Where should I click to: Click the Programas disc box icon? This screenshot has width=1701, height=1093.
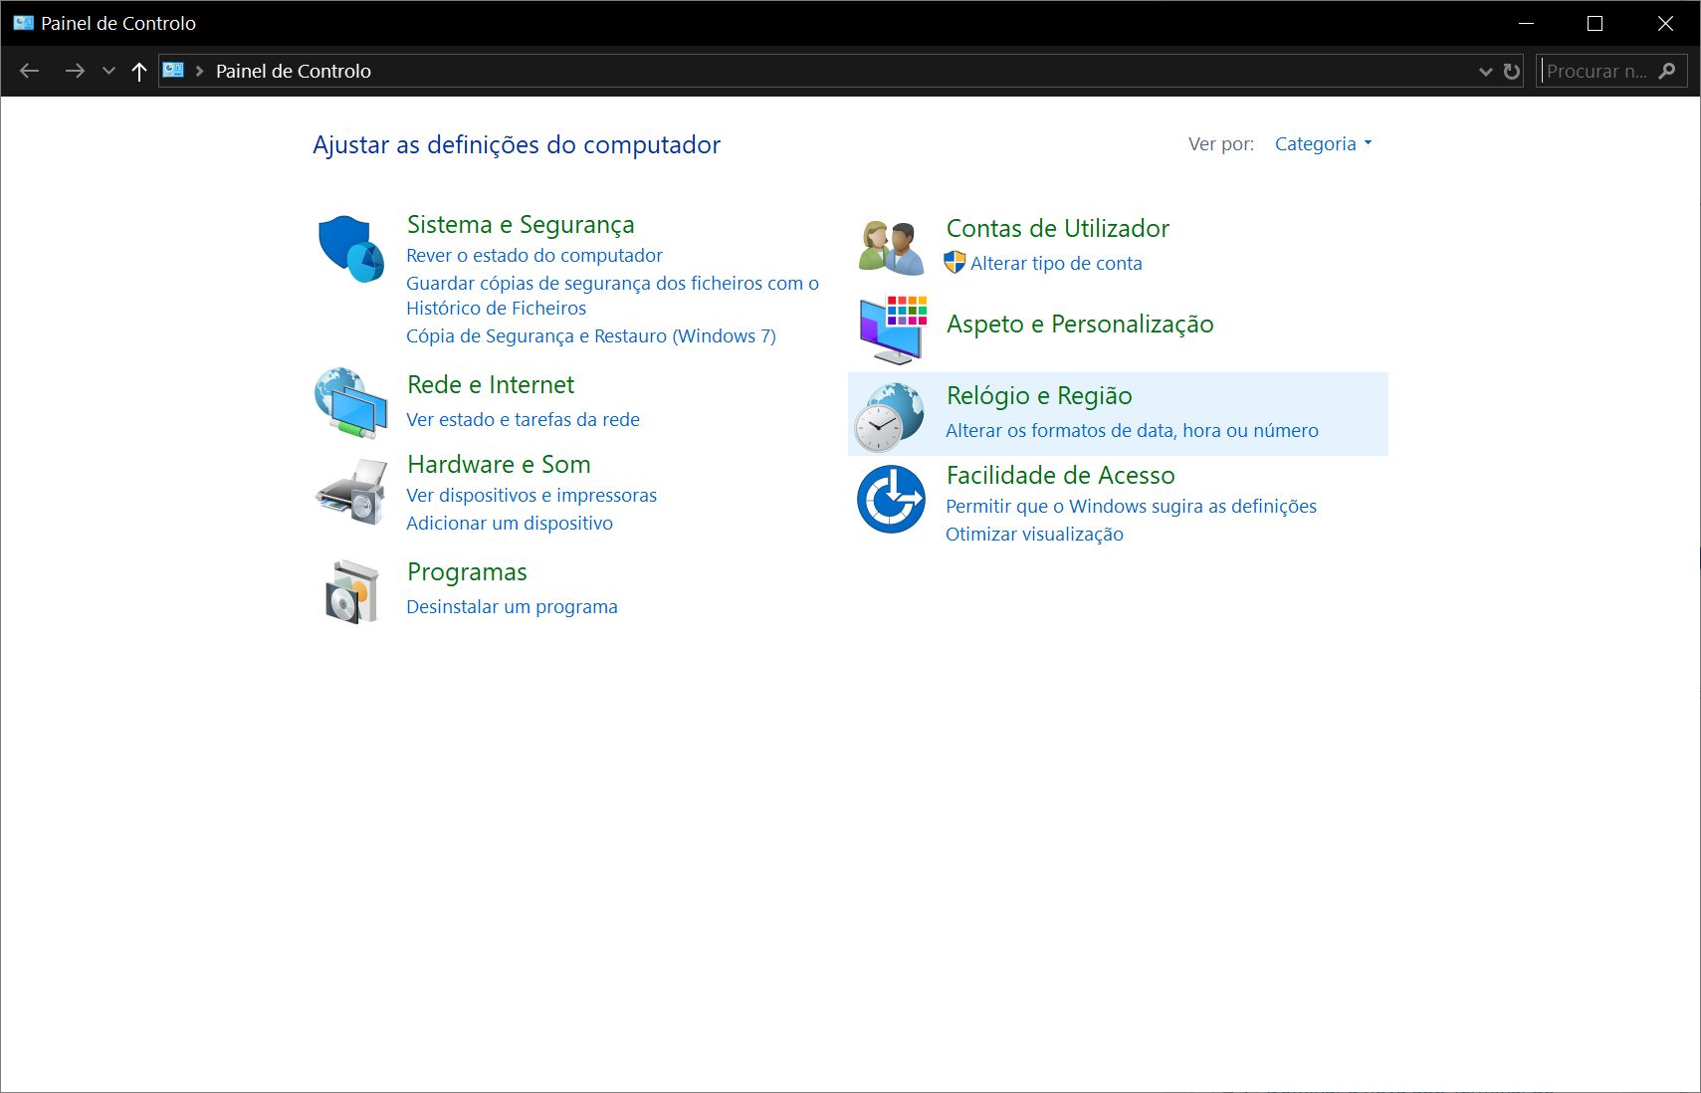[352, 591]
